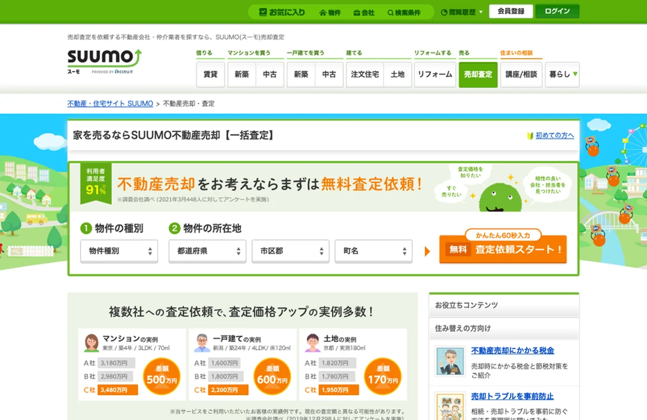Select 新築 under マンションを買う
This screenshot has width=647, height=420.
[x=242, y=75]
